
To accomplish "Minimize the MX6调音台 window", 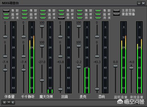I will 139,3.
